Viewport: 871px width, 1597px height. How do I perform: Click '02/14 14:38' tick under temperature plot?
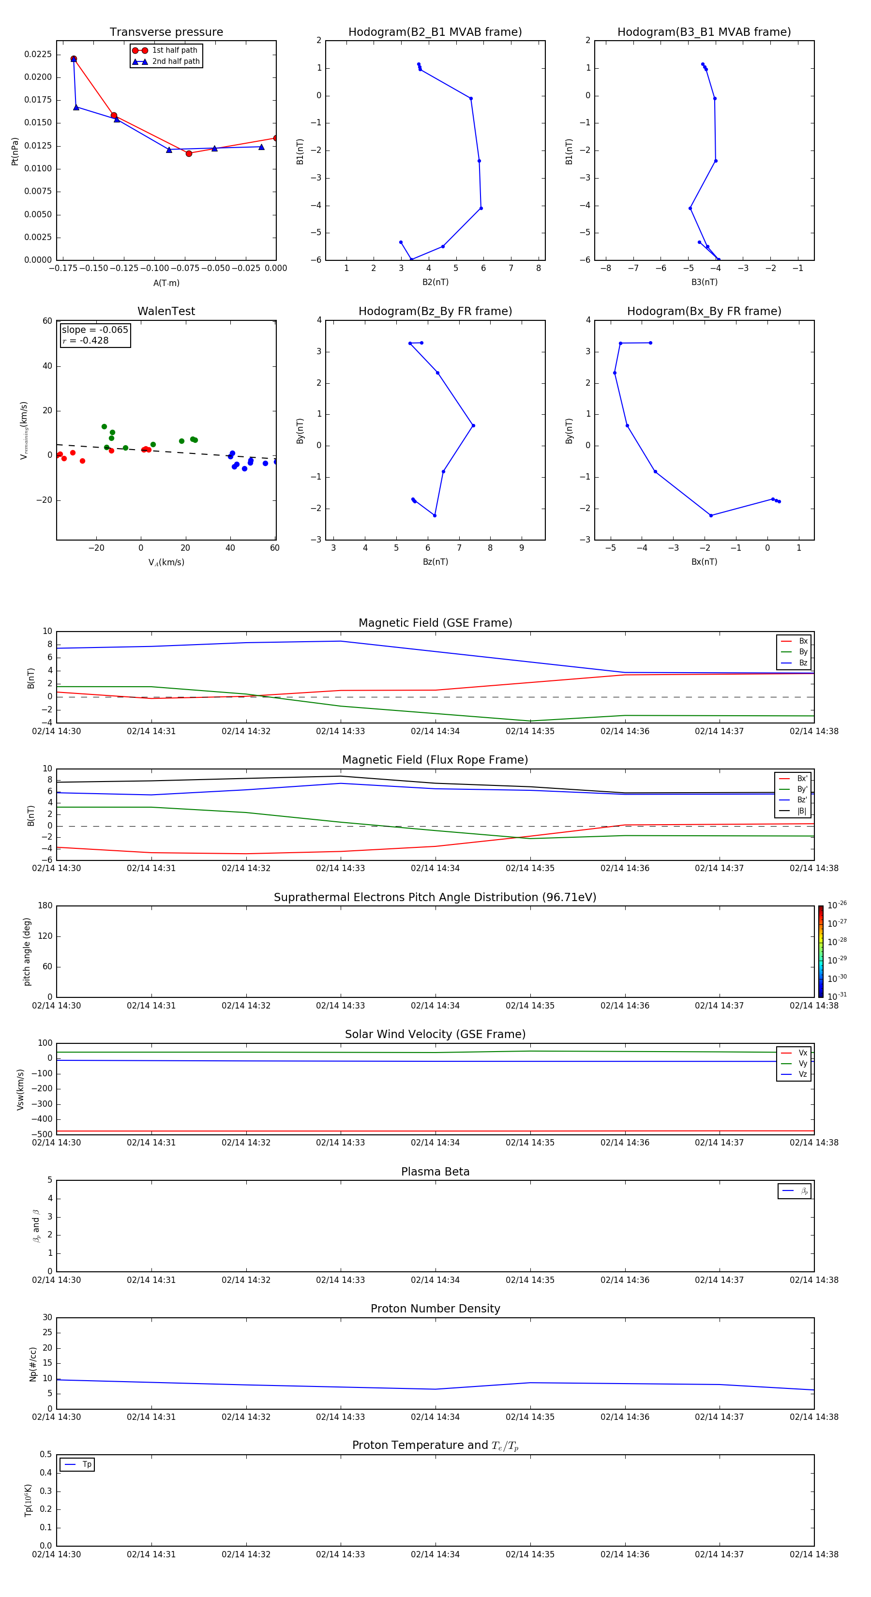pos(814,1555)
